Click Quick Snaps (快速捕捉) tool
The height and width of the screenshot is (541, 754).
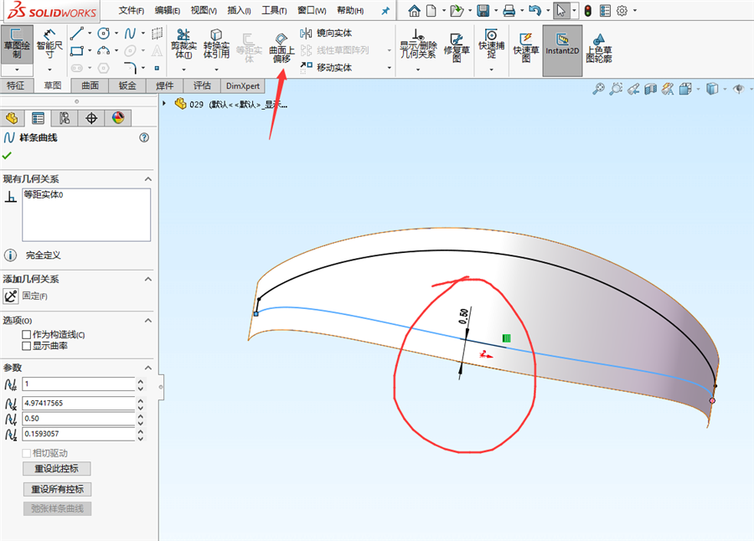pyautogui.click(x=491, y=44)
